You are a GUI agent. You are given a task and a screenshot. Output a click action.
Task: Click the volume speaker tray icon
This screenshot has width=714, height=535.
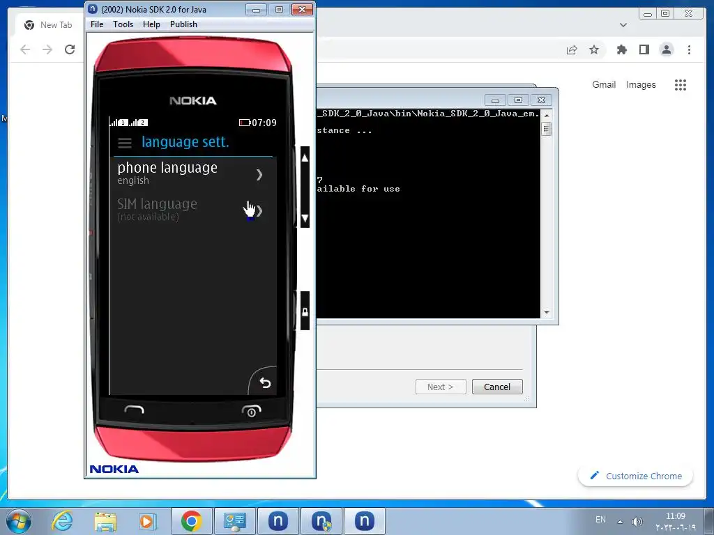[x=637, y=521]
